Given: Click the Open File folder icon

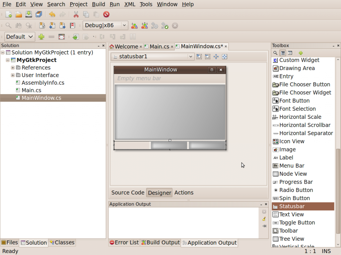Looking at the screenshot, I should click(x=19, y=14).
